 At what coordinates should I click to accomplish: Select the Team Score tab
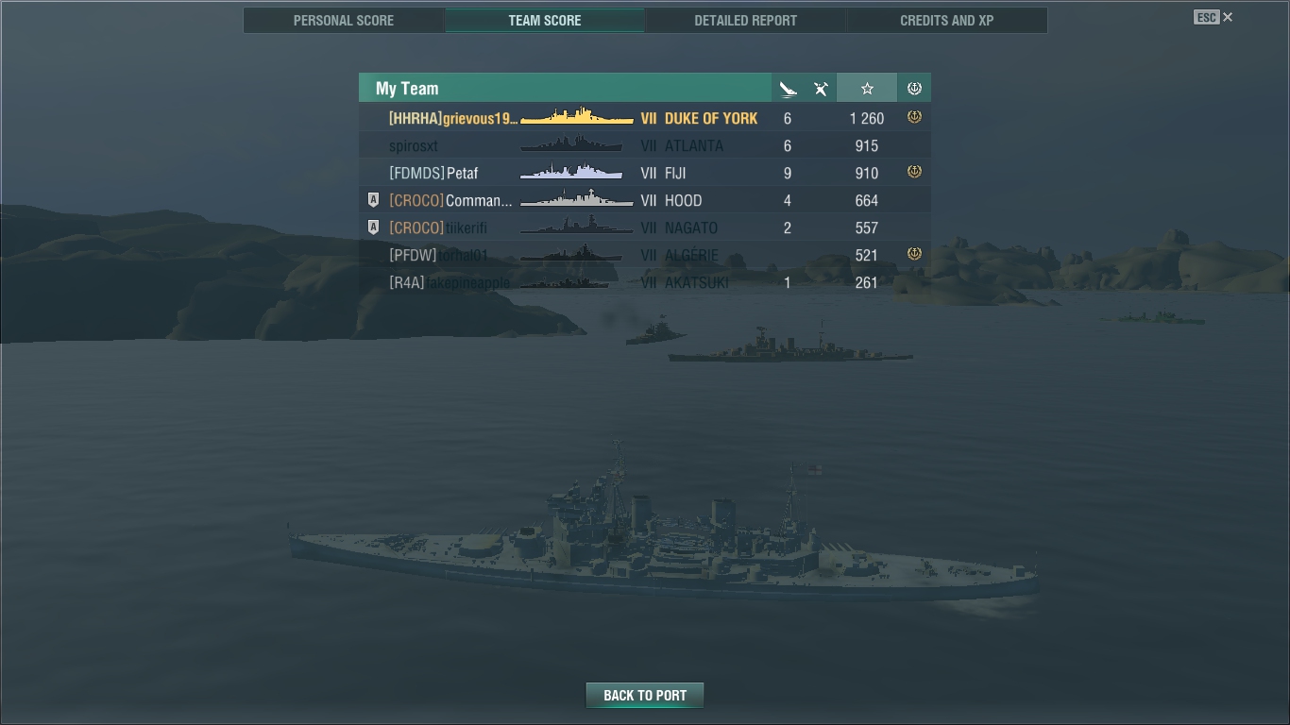[545, 20]
